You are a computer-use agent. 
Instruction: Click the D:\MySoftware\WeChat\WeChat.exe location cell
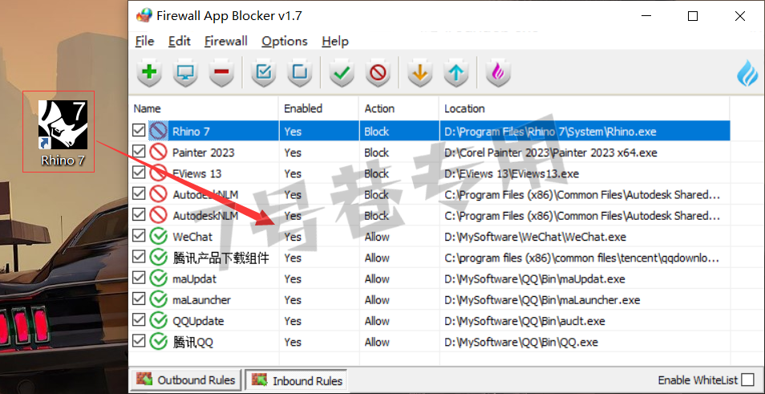(x=585, y=238)
